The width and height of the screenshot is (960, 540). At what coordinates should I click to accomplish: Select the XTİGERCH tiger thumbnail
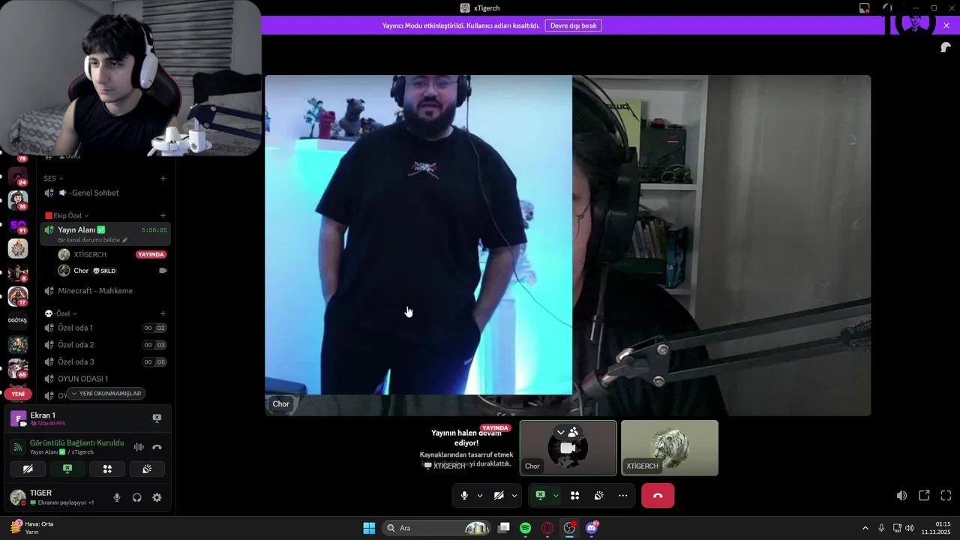670,448
